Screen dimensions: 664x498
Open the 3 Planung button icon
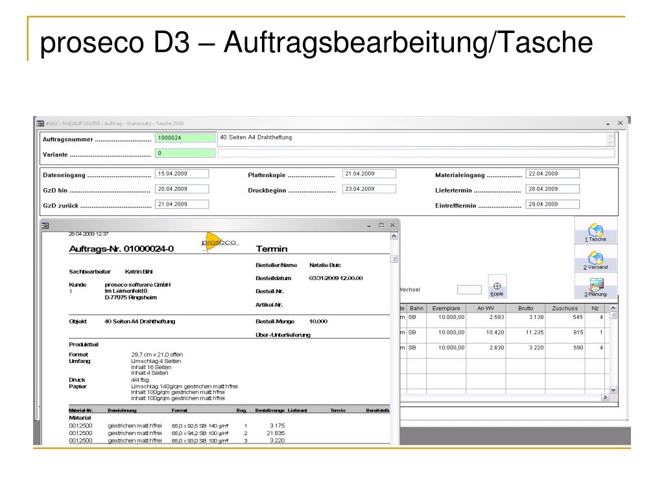point(595,287)
